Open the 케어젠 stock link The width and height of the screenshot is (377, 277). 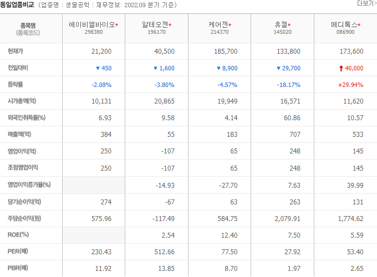(x=218, y=24)
